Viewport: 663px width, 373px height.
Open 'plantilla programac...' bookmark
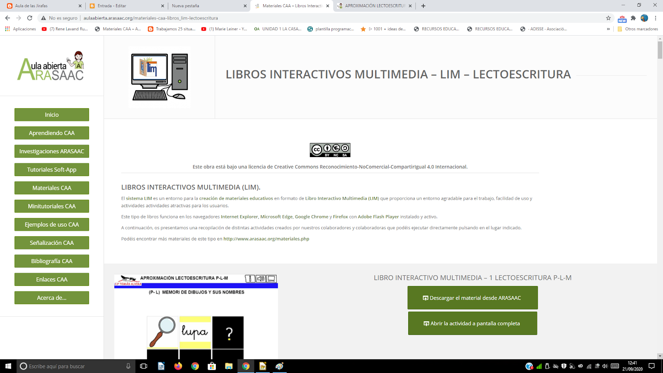[x=331, y=29]
